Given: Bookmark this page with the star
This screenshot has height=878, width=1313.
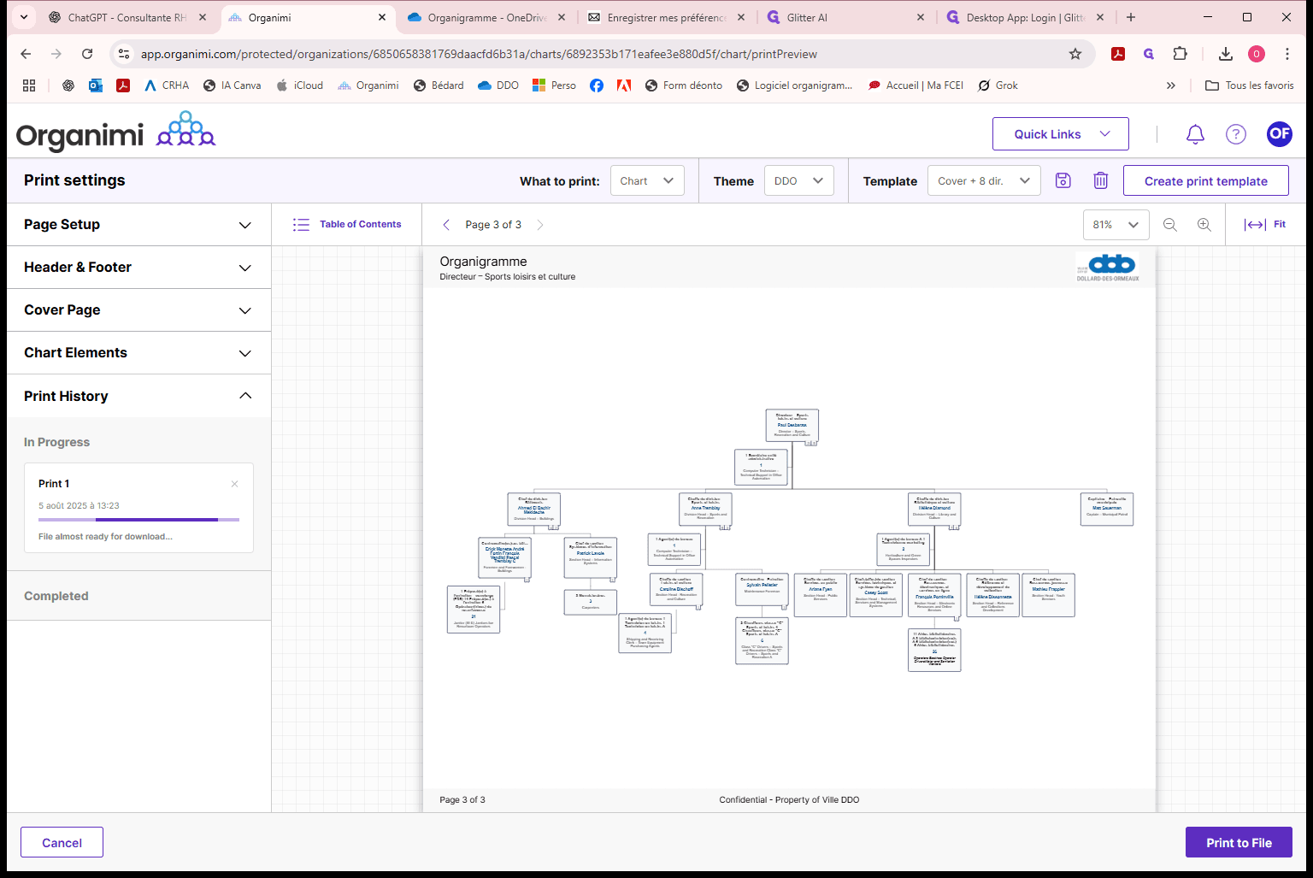Looking at the screenshot, I should tap(1075, 54).
